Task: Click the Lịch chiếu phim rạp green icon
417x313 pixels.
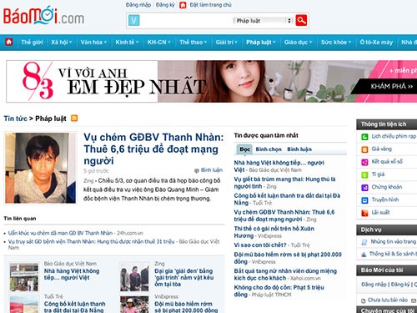Action: click(x=364, y=136)
